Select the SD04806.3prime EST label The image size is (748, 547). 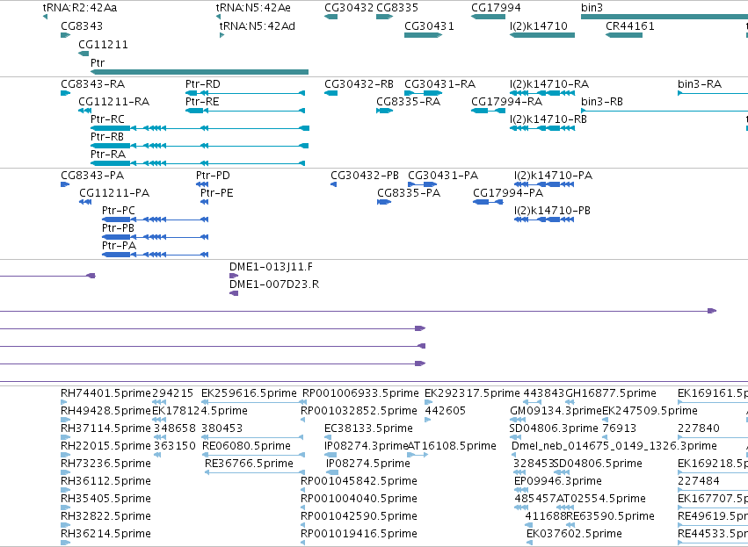click(554, 428)
